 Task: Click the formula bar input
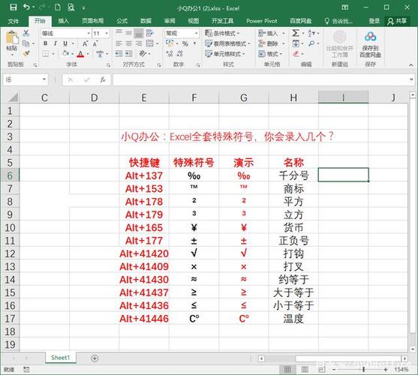(260, 79)
